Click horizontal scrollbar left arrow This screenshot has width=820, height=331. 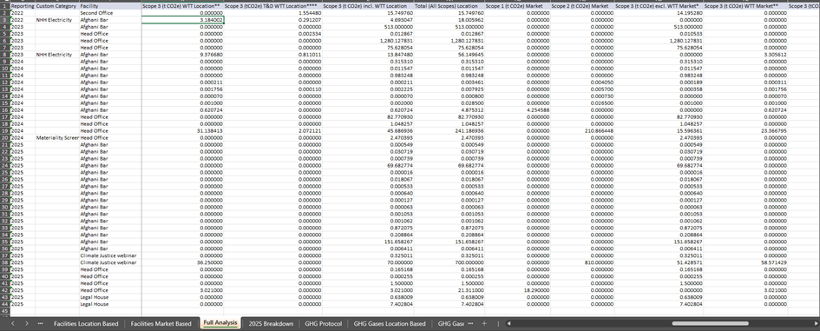[508, 324]
